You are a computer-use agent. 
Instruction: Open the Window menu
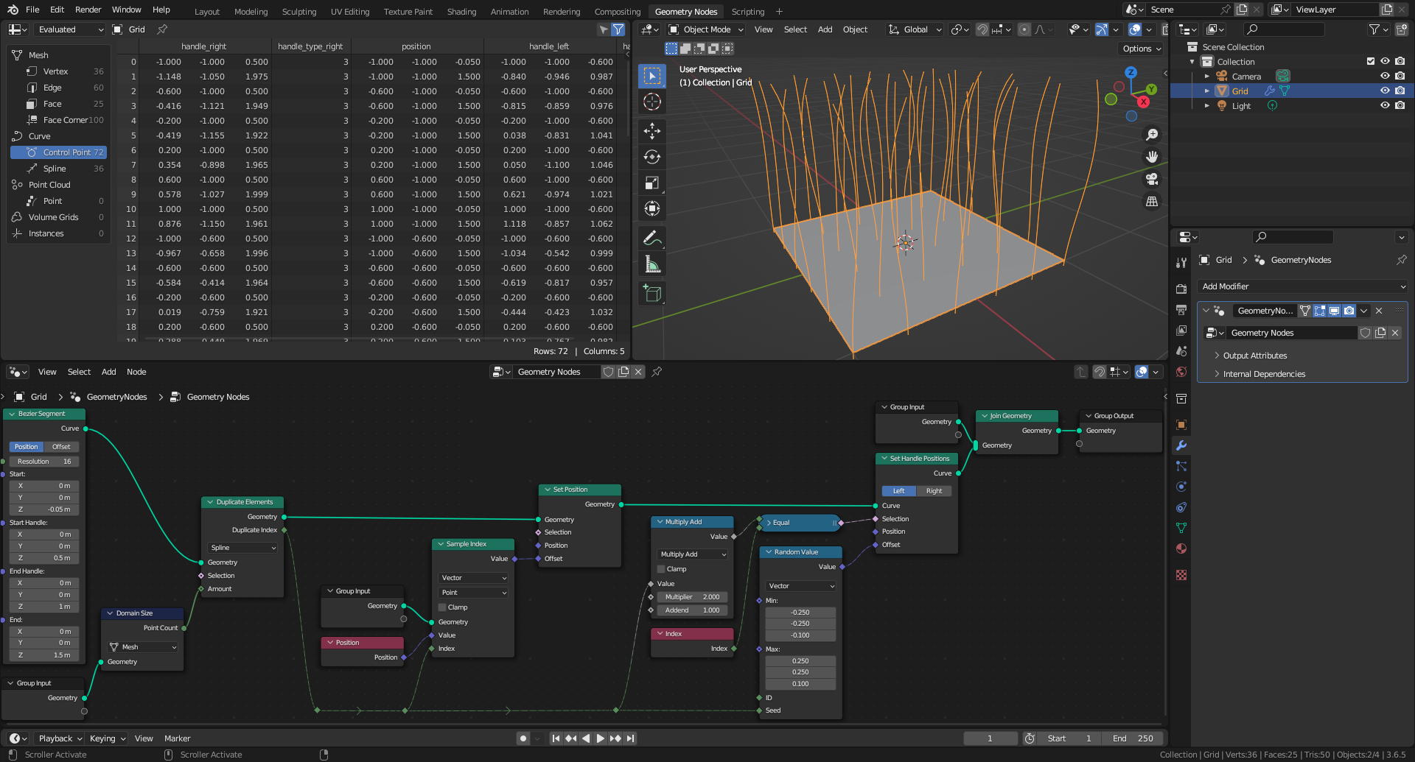126,10
